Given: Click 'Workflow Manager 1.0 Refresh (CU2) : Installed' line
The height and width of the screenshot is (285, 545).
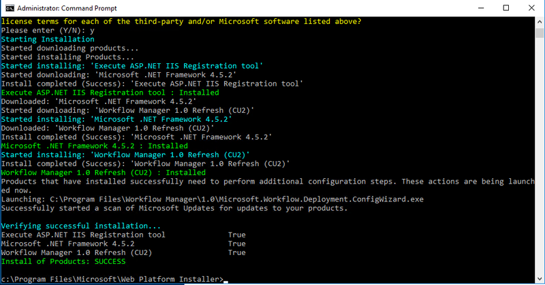Looking at the screenshot, I should [x=104, y=173].
